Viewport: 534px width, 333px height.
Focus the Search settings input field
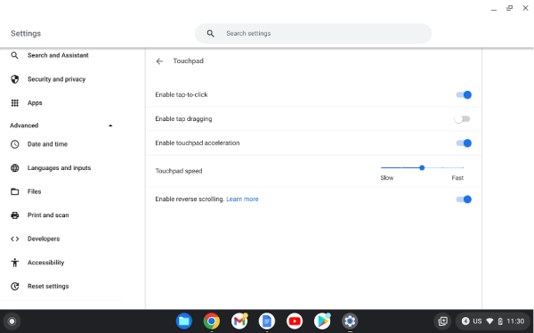[x=313, y=34]
